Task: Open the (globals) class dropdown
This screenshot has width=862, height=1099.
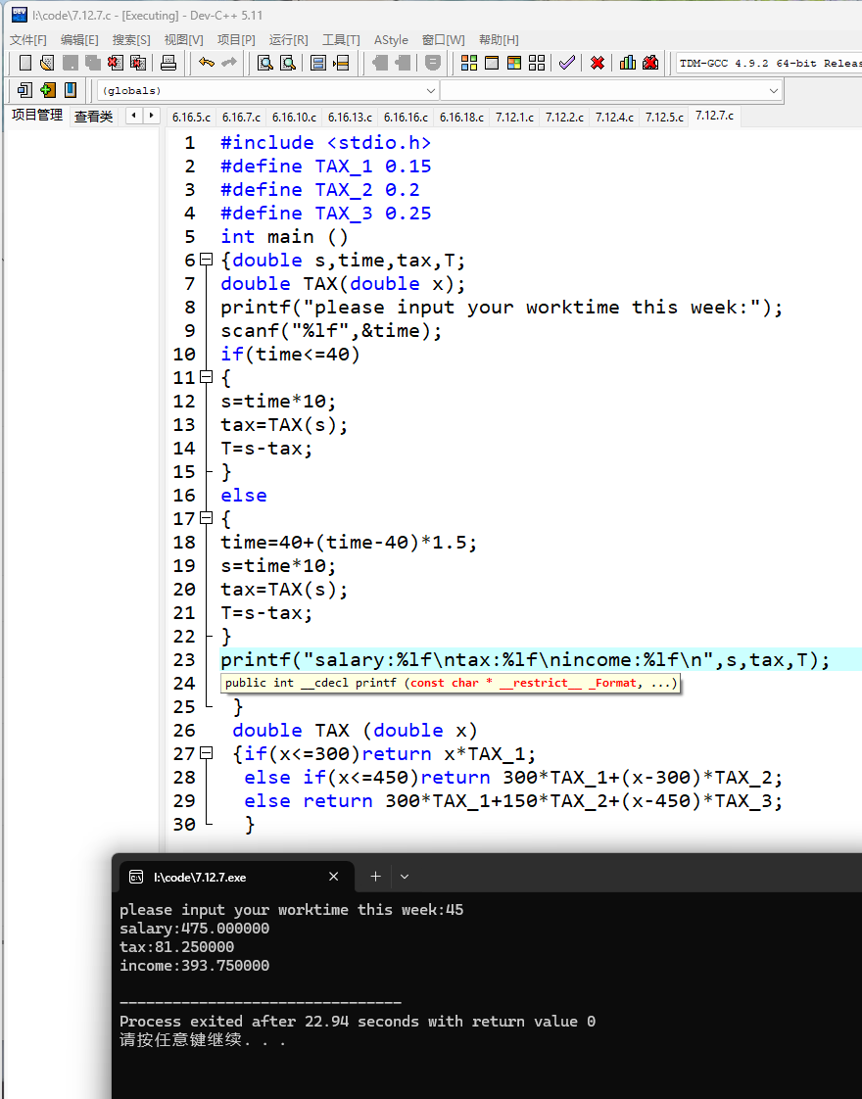Action: (268, 90)
